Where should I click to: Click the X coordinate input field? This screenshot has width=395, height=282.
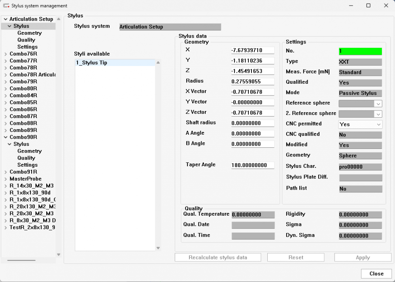pyautogui.click(x=253, y=51)
